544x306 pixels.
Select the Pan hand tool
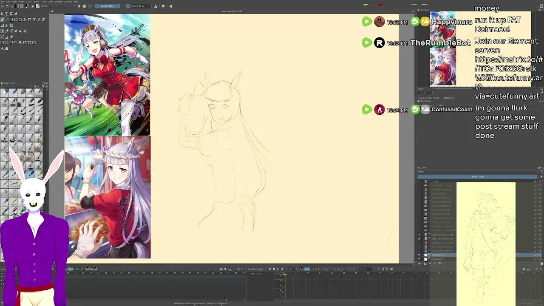click(6, 48)
